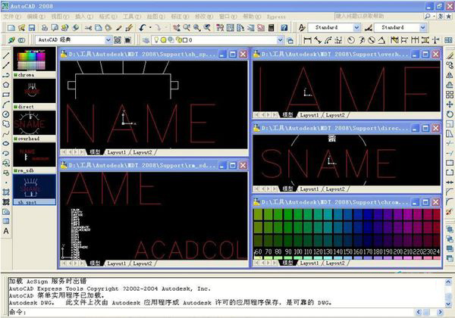Toggle layer 0 freeze sun icon
This screenshot has width=455, height=318.
163,40
